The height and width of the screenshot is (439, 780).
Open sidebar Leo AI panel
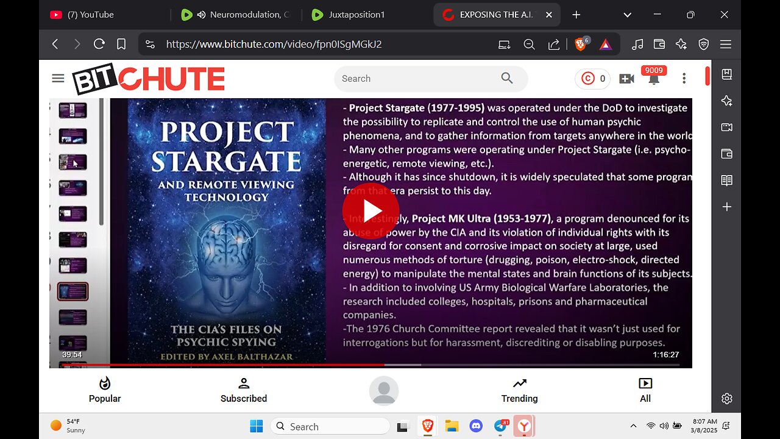pos(726,101)
